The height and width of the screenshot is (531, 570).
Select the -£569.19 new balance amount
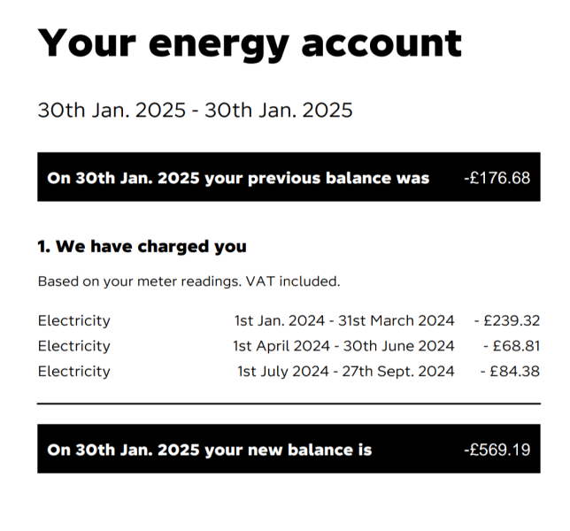coord(497,450)
